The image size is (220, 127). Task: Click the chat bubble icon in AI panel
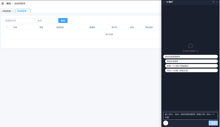[x=190, y=46]
